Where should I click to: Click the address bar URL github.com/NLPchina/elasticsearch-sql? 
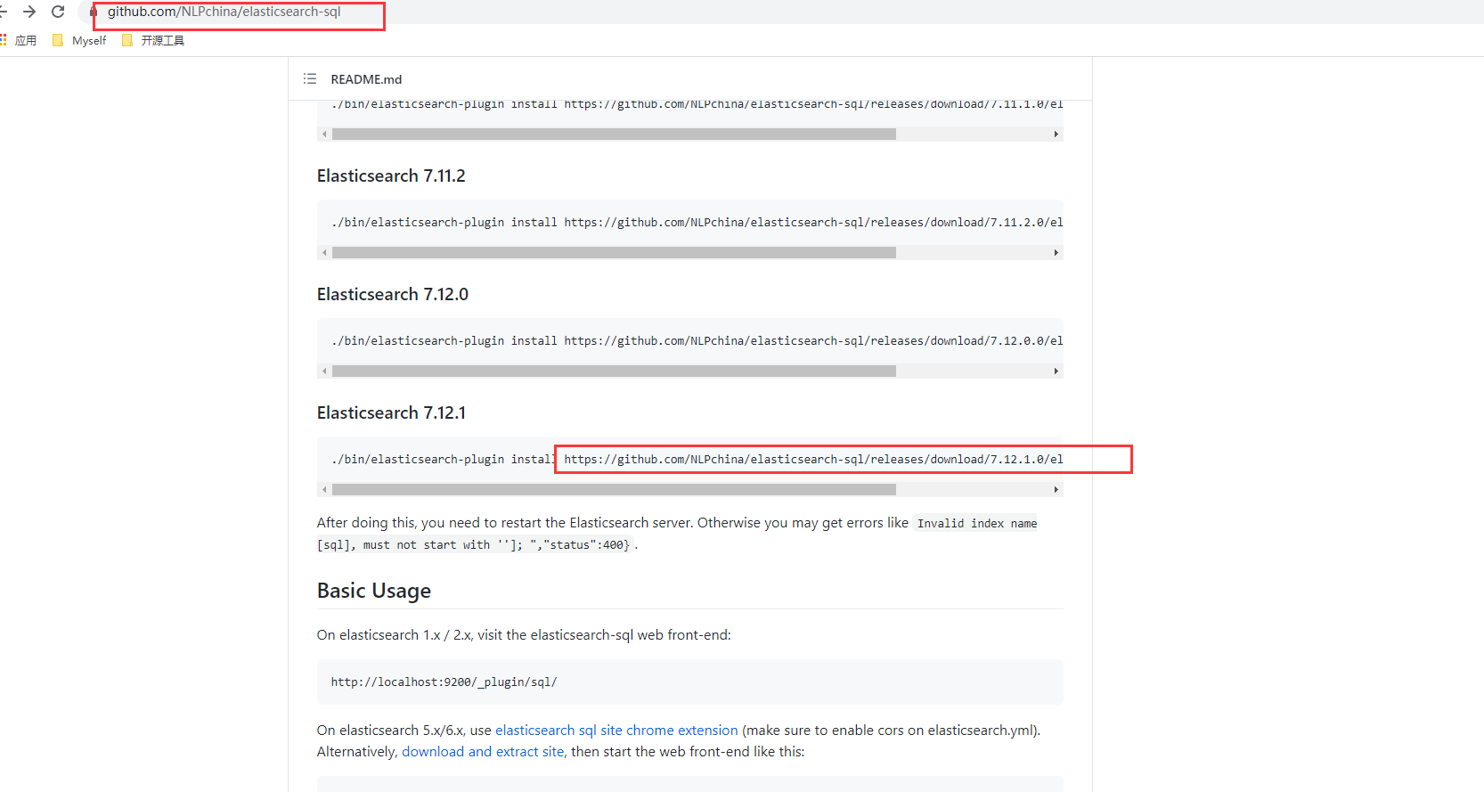pos(224,12)
